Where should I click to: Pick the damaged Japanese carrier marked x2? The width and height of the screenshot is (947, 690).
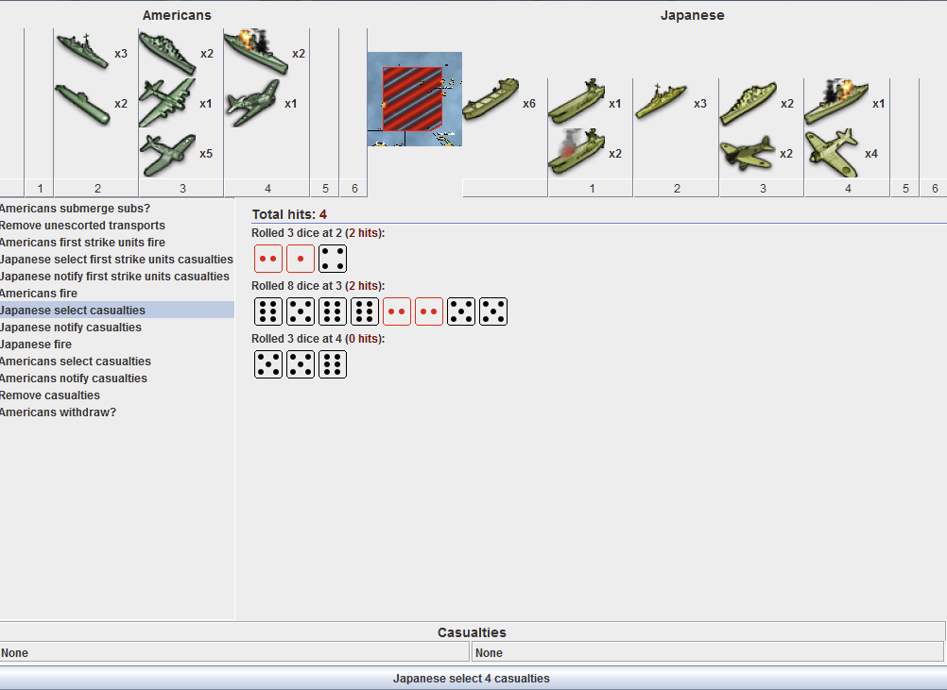[576, 152]
